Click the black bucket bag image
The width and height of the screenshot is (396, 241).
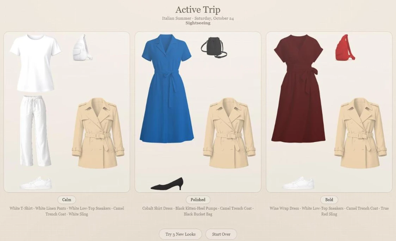point(214,48)
